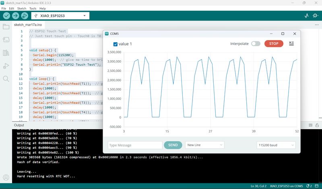
Task: Click the Upload arrow button
Action: point(15,16)
